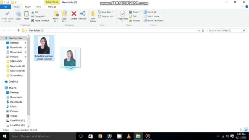
Task: Expand the Open dropdown in ribbon
Action: [x=135, y=12]
